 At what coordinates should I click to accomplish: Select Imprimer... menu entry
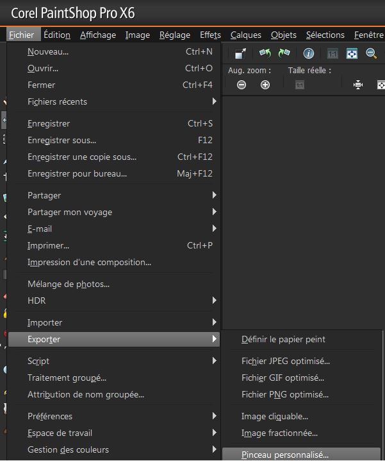click(114, 245)
